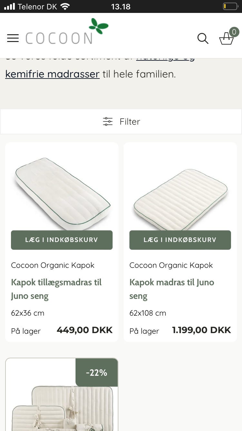Image resolution: width=242 pixels, height=431 pixels.
Task: Add Kapok madras til Juno to cart
Action: click(x=180, y=240)
